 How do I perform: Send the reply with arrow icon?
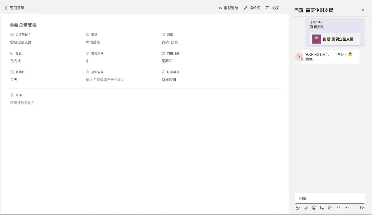click(362, 208)
